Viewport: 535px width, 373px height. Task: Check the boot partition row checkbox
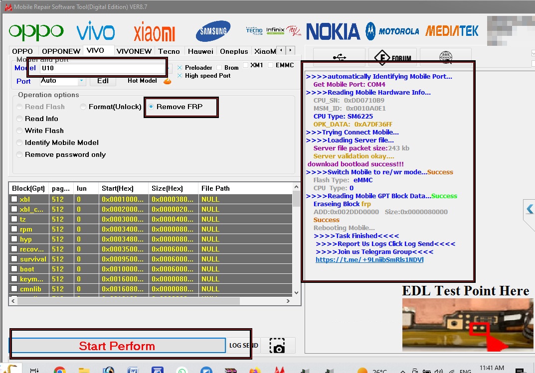pyautogui.click(x=14, y=268)
